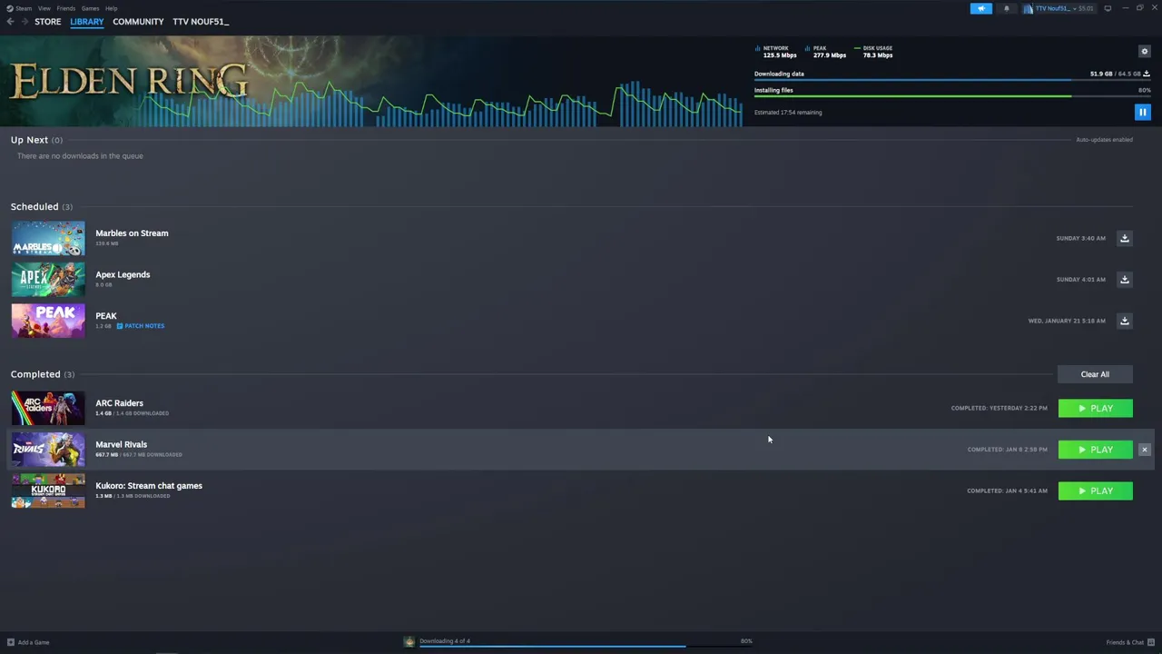Open download settings gear icon
The height and width of the screenshot is (654, 1162).
coord(1144,51)
